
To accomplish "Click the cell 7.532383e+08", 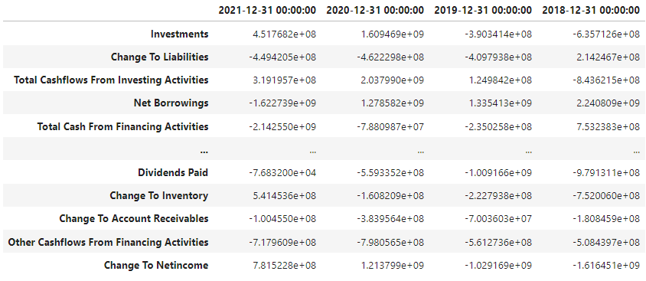I will click(x=608, y=126).
